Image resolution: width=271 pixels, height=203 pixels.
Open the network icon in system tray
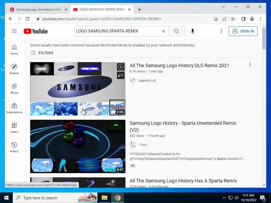click(231, 198)
